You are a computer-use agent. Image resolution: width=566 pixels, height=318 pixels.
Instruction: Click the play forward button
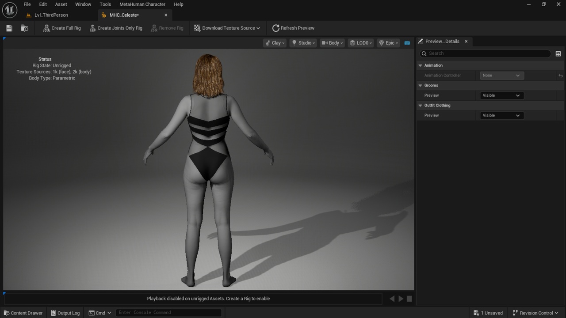click(x=401, y=299)
